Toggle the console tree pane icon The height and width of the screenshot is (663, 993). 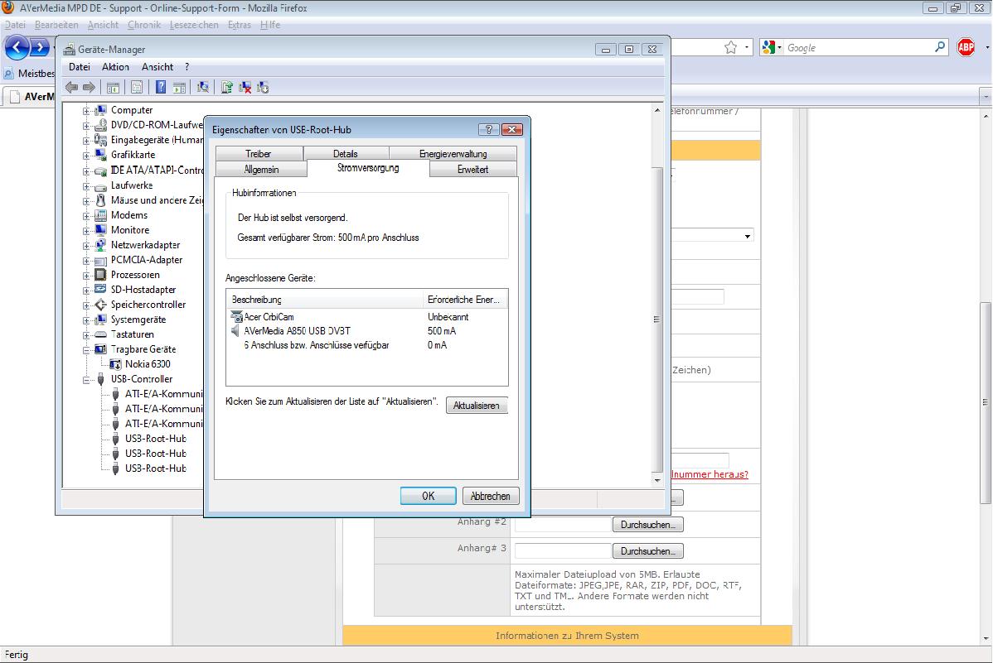114,87
